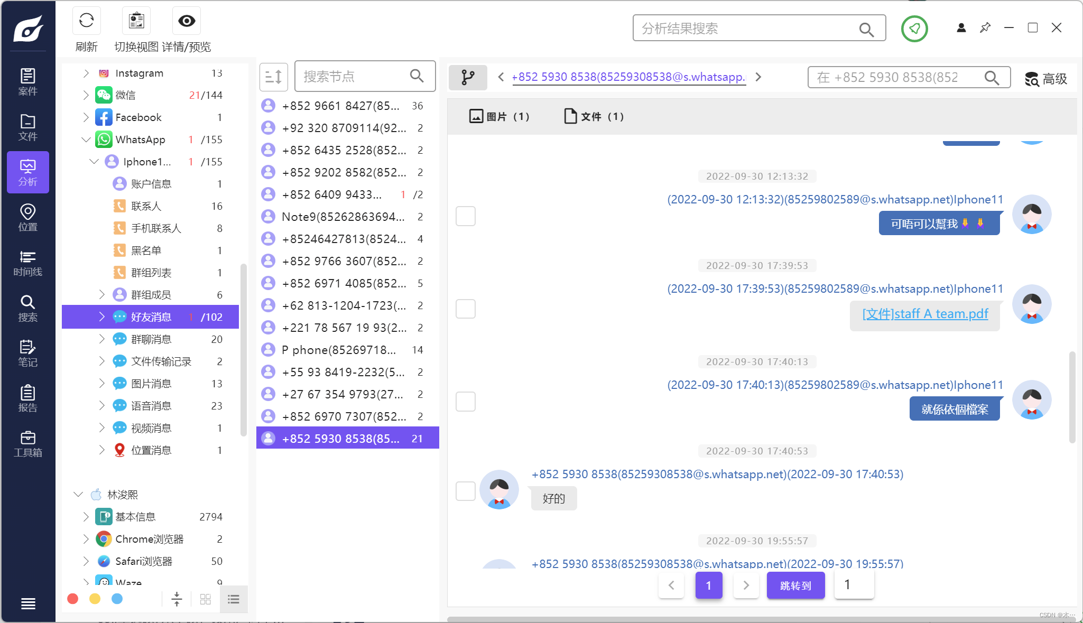
Task: Check the box next to 可唔可以幫我 message
Action: pos(466,216)
